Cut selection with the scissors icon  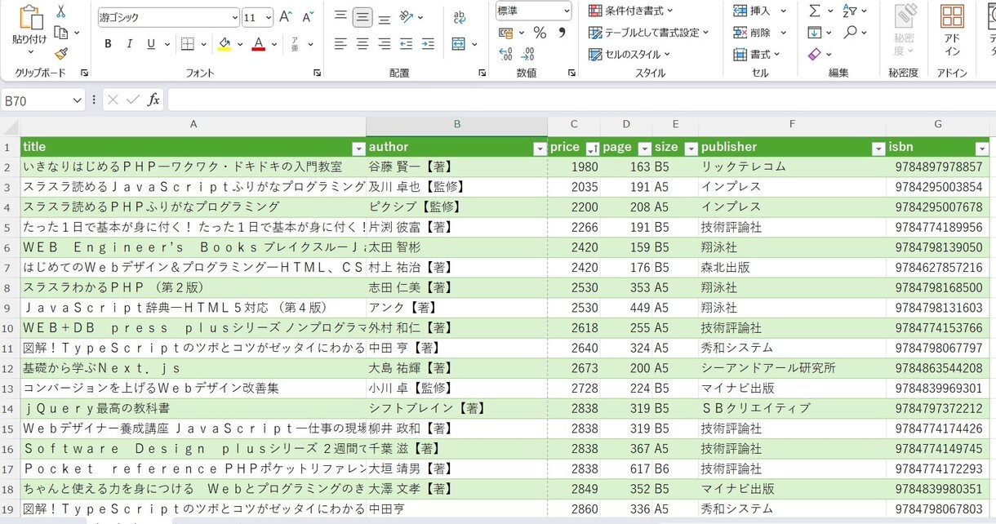(61, 11)
